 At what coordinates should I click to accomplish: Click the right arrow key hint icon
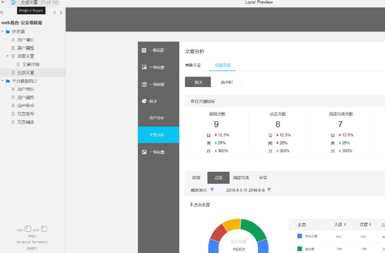tap(44, 228)
